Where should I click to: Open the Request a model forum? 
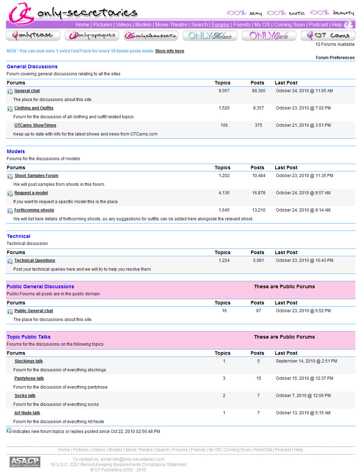tap(31, 193)
